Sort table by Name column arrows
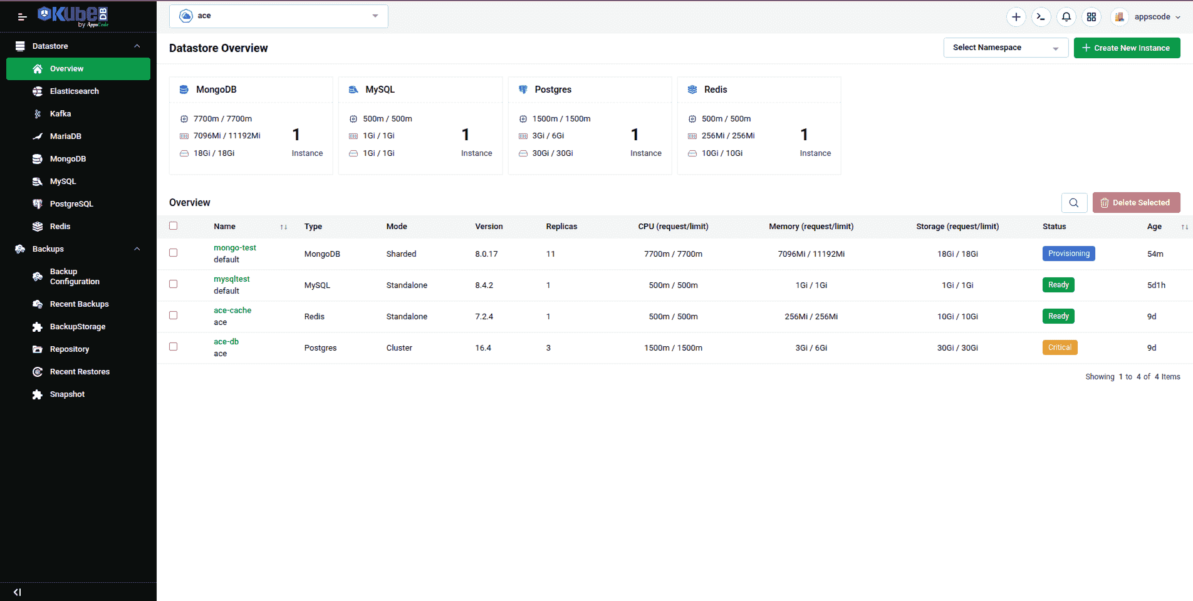The width and height of the screenshot is (1193, 601). click(x=284, y=227)
